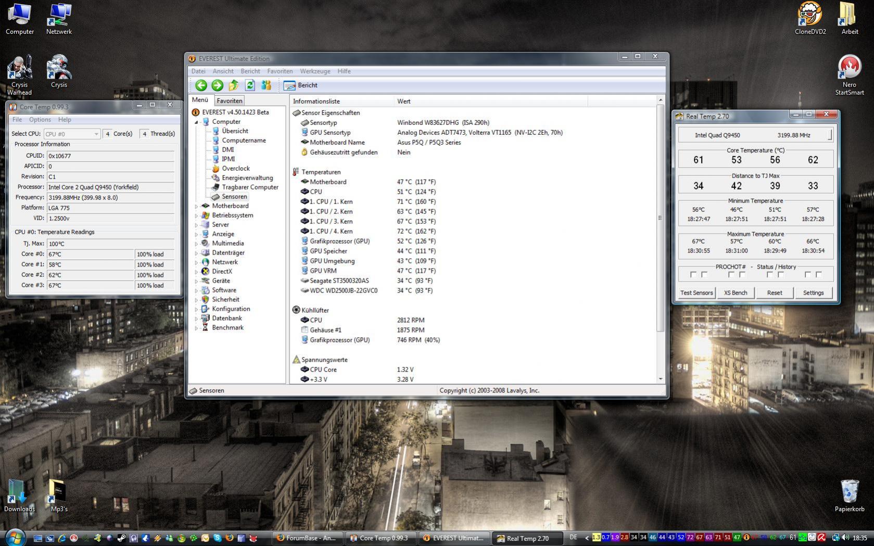Switch to Core Temp 0.99.3 taskbar button
The image size is (874, 546).
point(381,538)
